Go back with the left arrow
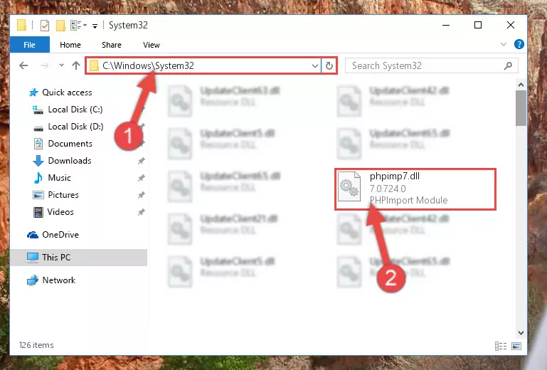Viewport: 547px width, 370px height. (23, 65)
